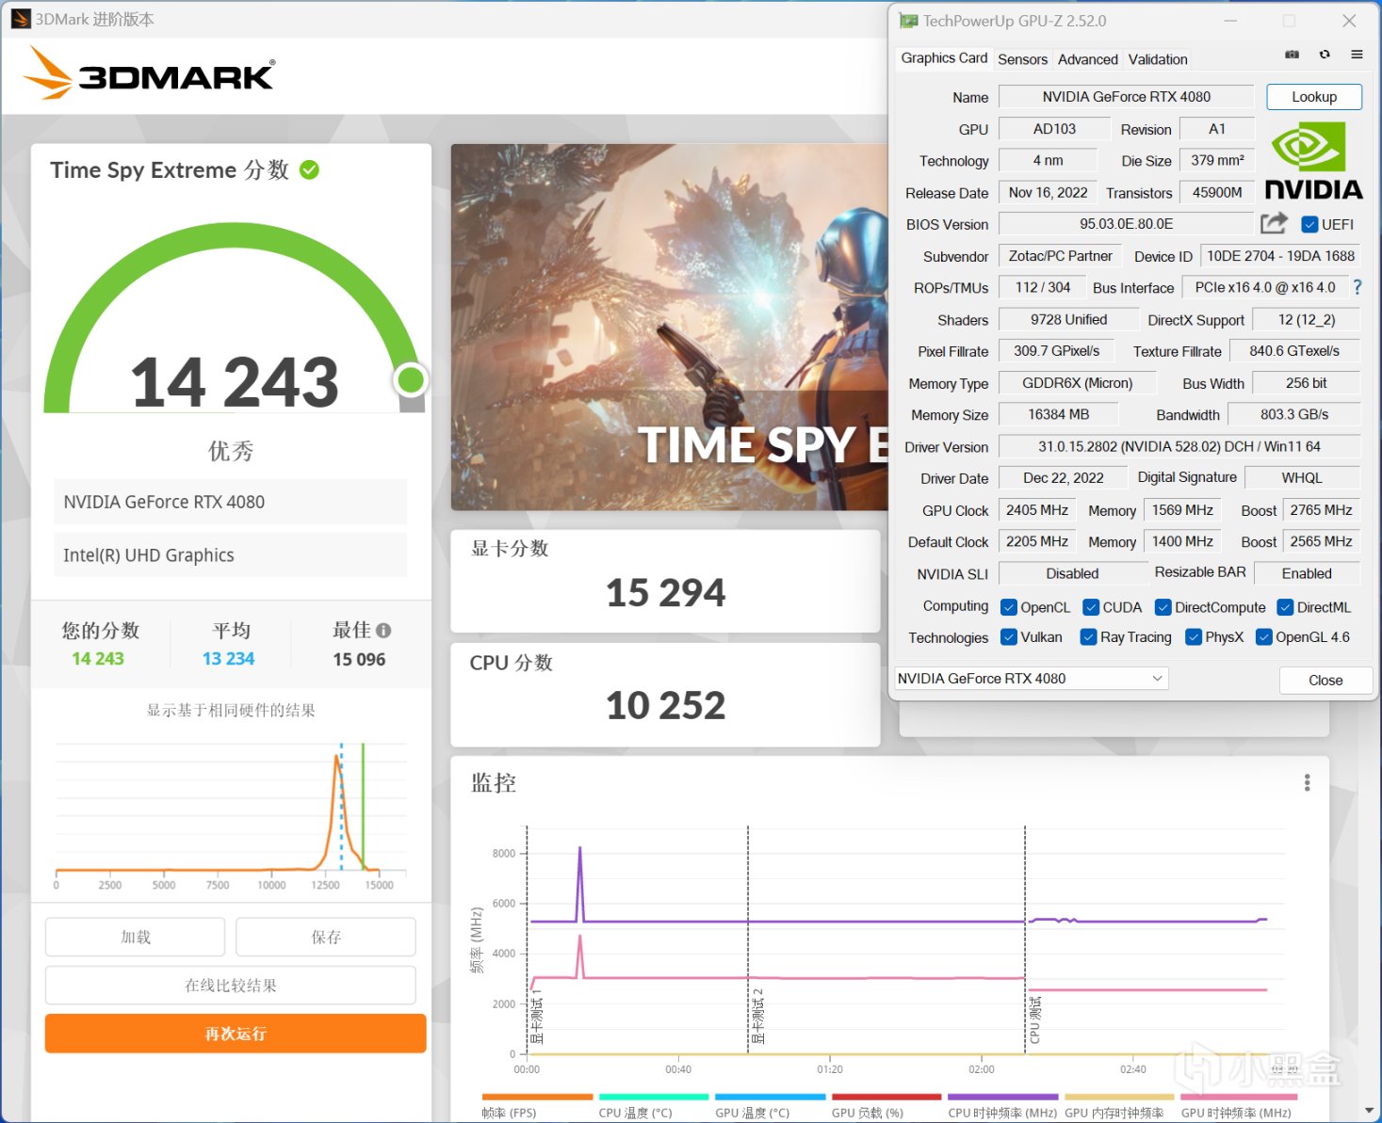Click the 显卡测试 1 marker line in chart
1382x1123 pixels.
(528, 940)
